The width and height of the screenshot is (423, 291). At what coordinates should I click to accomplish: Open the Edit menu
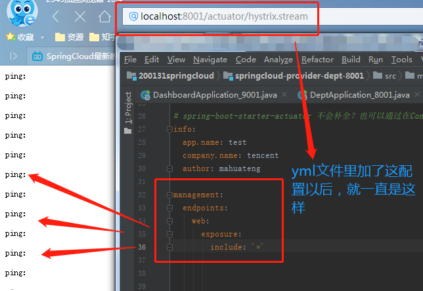(152, 60)
